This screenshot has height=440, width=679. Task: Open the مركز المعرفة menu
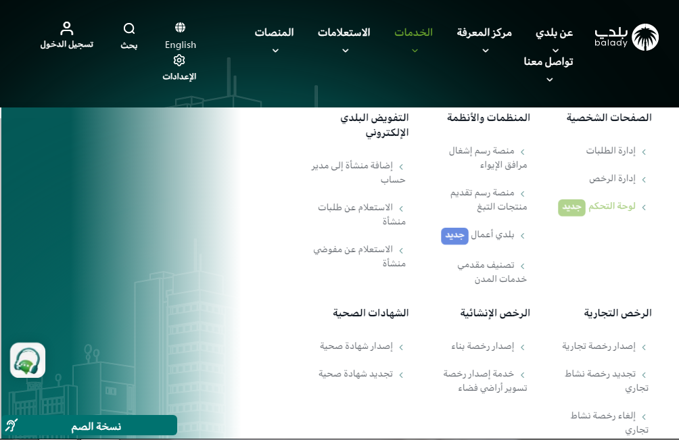click(x=484, y=32)
